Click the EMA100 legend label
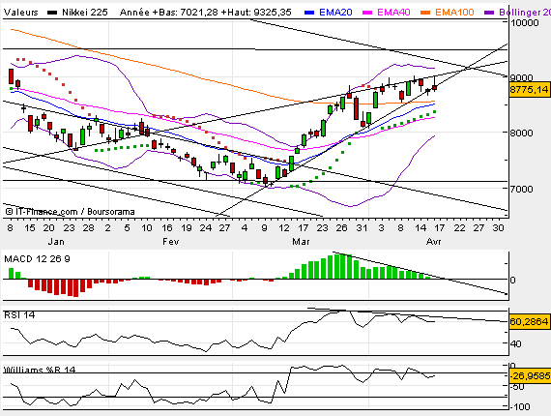The height and width of the screenshot is (416, 551). [x=454, y=13]
